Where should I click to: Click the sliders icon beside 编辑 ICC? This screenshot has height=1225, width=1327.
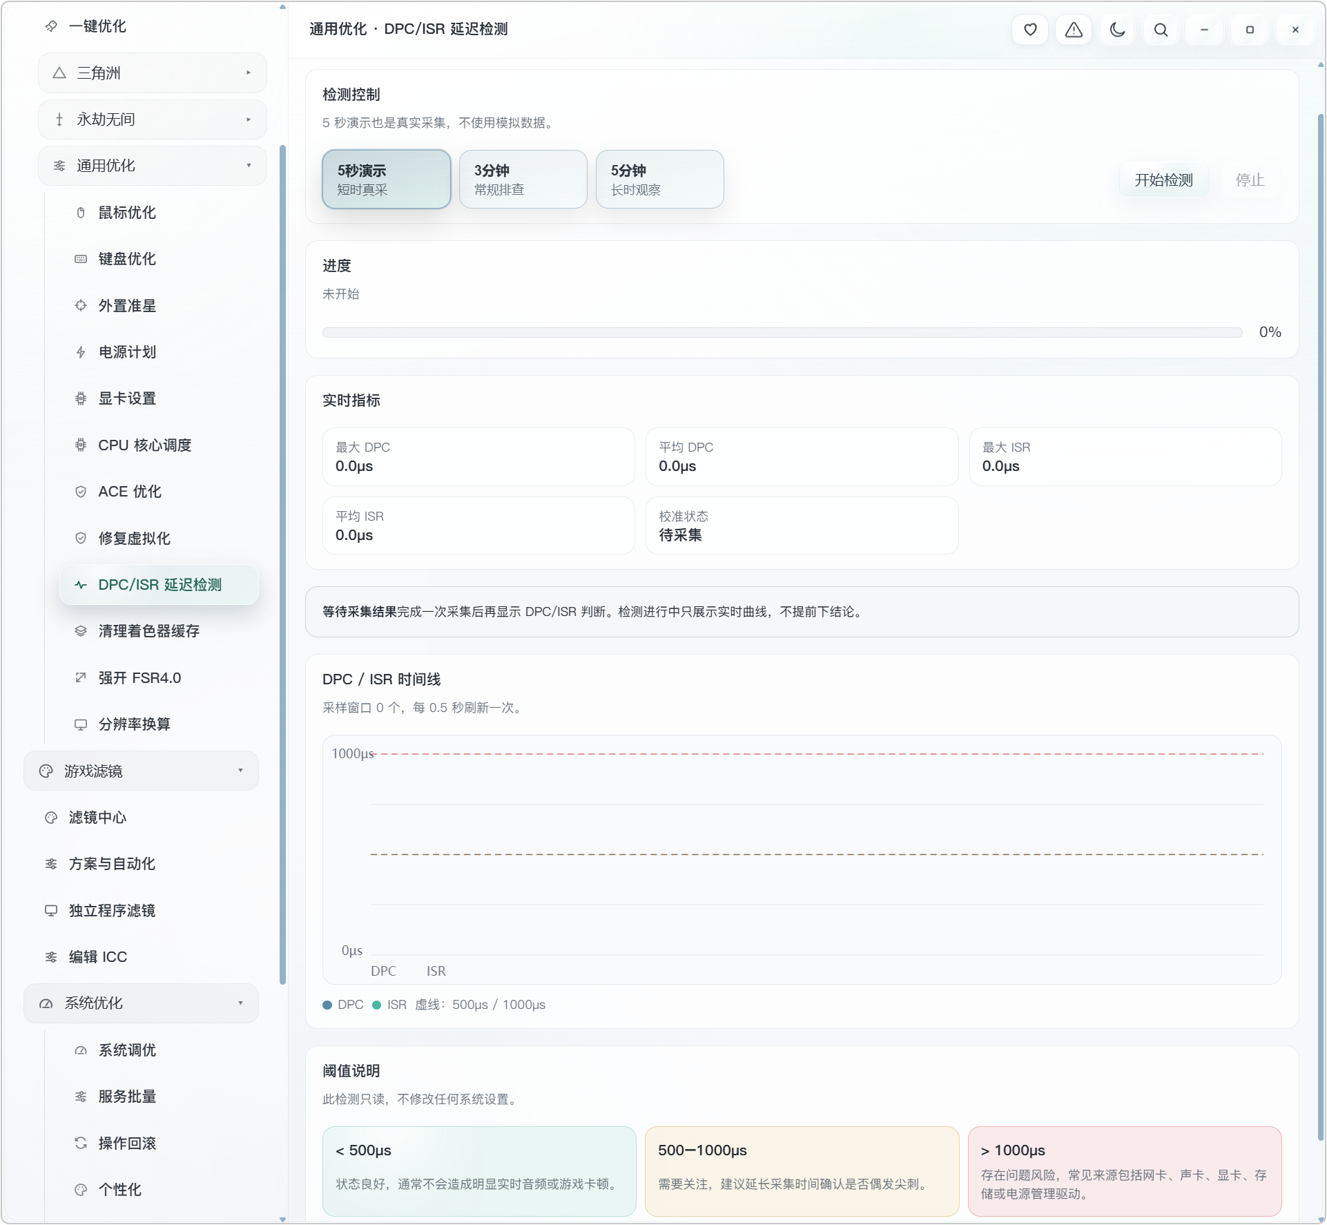tap(51, 957)
